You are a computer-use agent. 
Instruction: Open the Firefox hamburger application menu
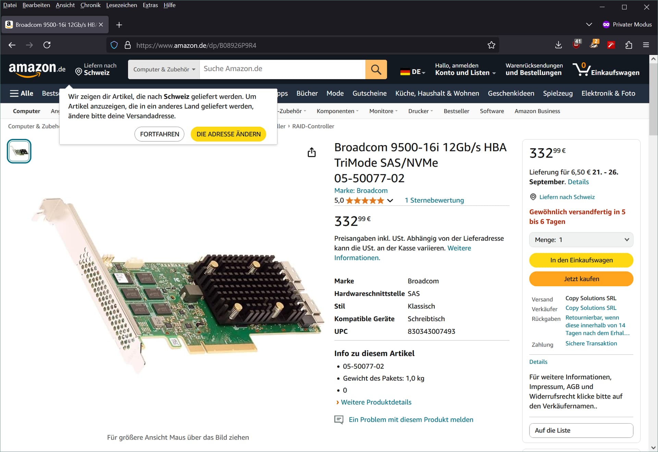[646, 45]
